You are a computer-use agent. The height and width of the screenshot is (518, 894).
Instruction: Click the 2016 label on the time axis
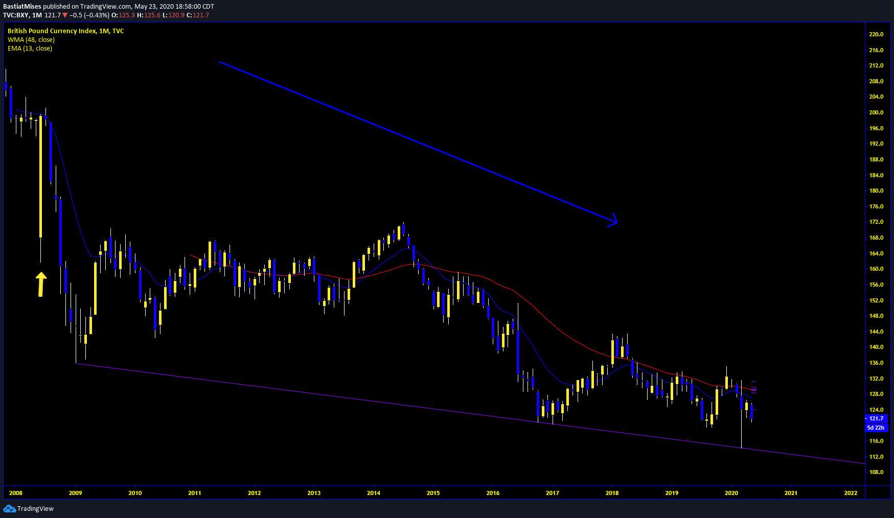click(493, 493)
